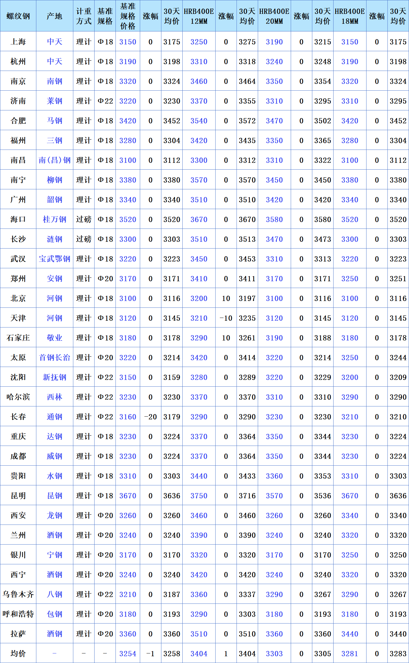Open the 八钢 producer link
The height and width of the screenshot is (663, 409).
55,594
